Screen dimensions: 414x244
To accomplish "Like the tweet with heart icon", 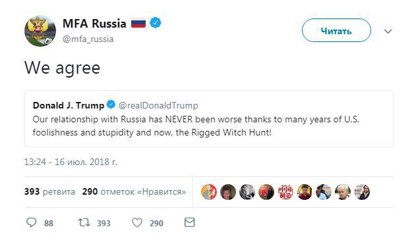I will click(137, 223).
